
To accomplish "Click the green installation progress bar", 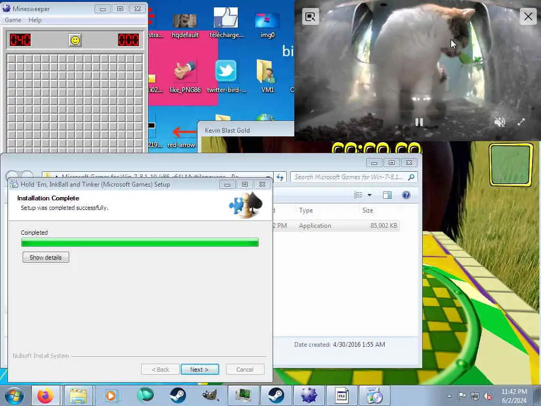I will [139, 242].
